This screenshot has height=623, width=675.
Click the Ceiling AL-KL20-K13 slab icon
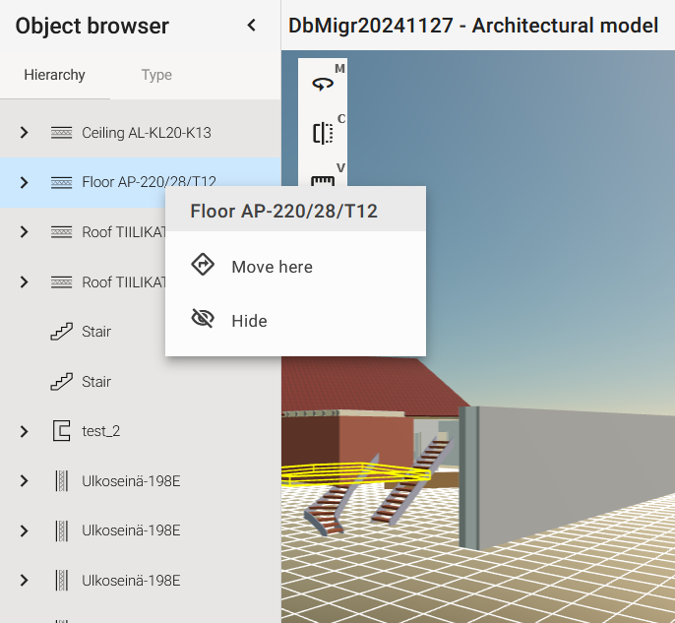[61, 133]
